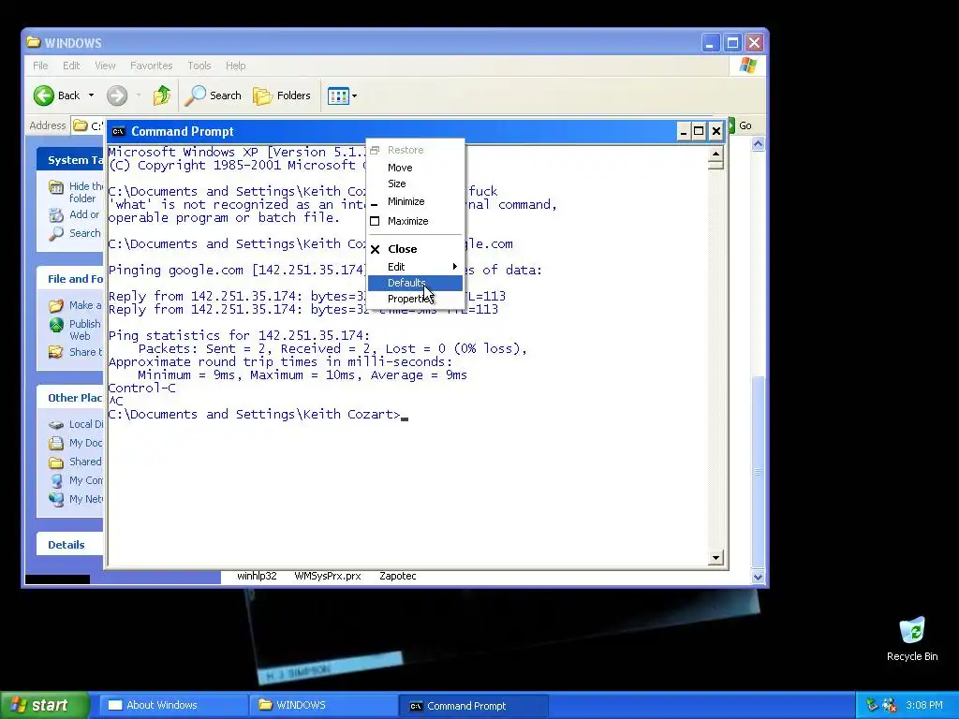Click Add or remove programs icon
The image size is (959, 719).
pos(55,214)
